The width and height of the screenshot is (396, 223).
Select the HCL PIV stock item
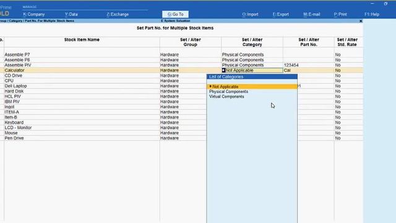pos(12,97)
